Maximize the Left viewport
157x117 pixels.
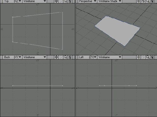point(152,57)
